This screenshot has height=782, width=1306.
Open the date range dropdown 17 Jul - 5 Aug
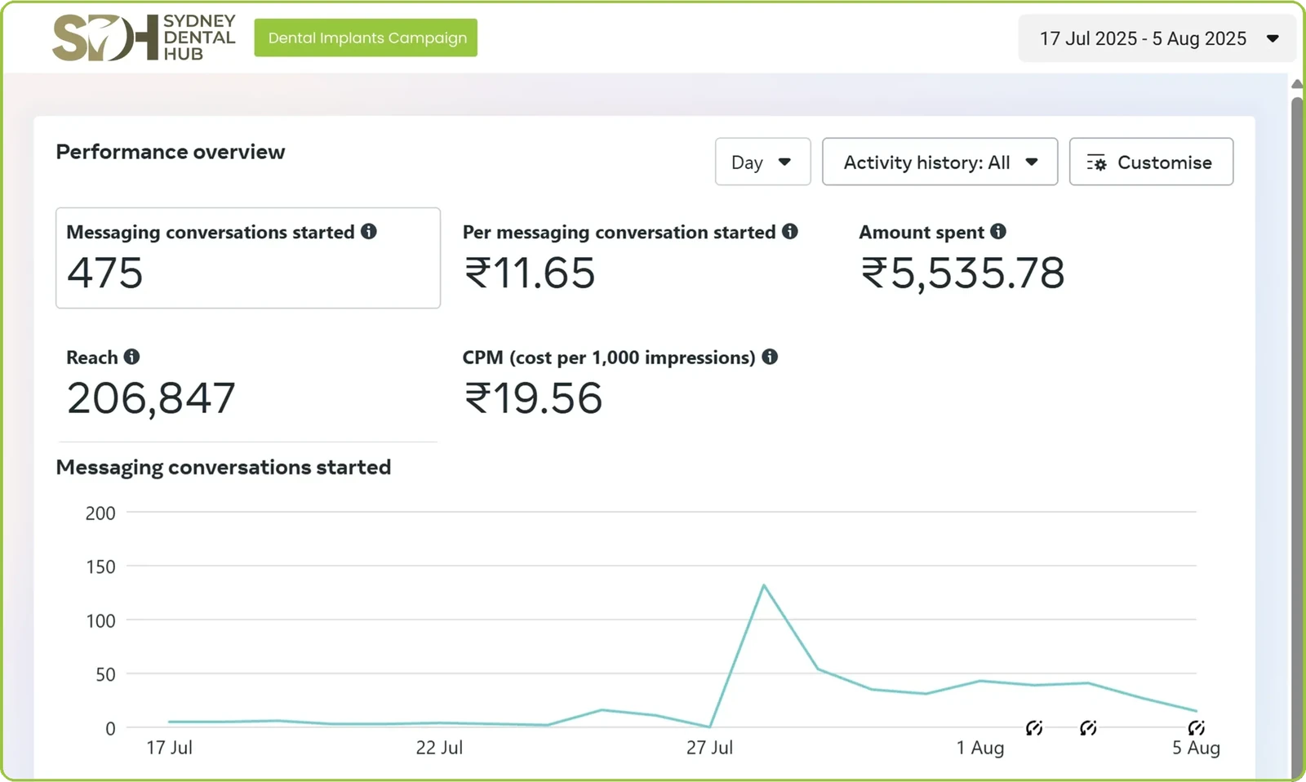click(1157, 38)
